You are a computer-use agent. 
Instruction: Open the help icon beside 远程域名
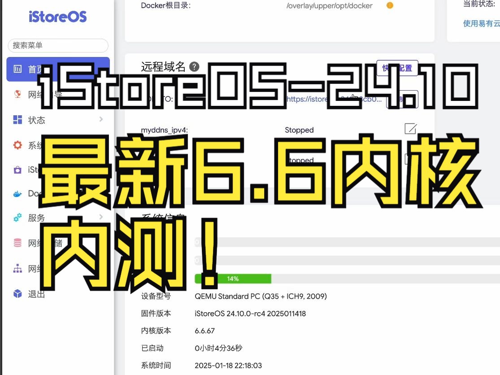pos(194,67)
